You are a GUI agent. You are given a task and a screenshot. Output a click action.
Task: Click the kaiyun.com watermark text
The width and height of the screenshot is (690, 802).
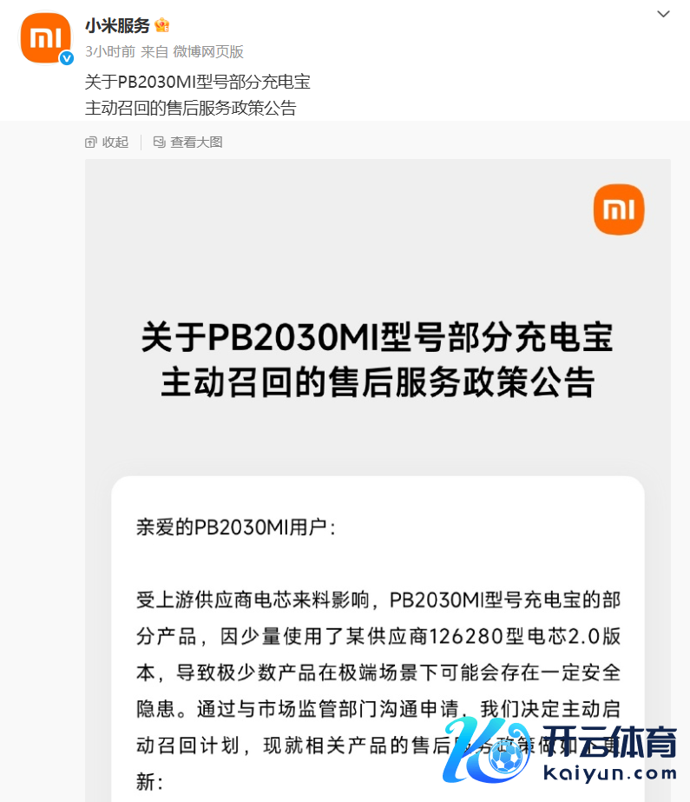tap(610, 772)
